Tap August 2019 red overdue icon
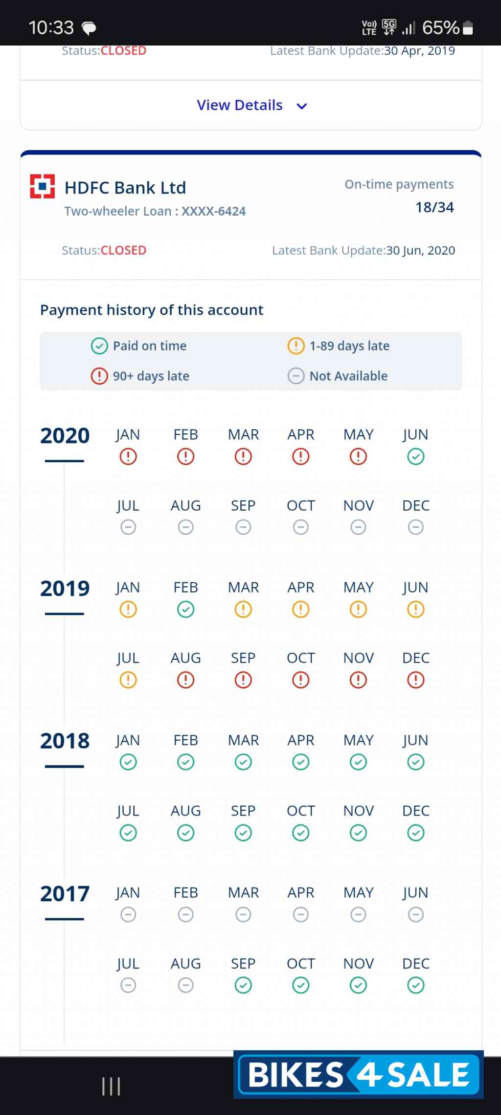Viewport: 501px width, 1115px height. (x=186, y=680)
